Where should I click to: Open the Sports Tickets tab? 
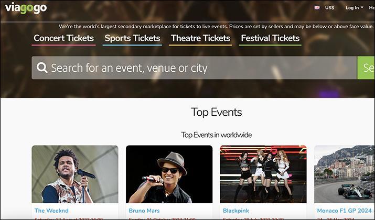[x=132, y=38]
